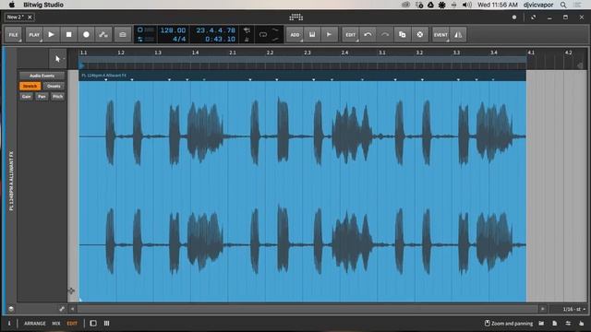Click the overdub icon next to automation
Viewport: 591px width, 332px height.
(123, 35)
